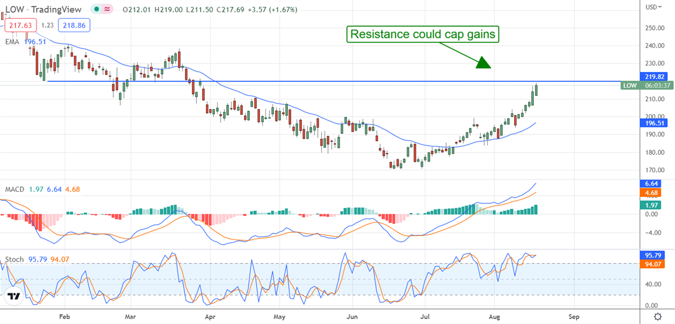Click the Jun label on time axis
Viewport: 675px width, 324px height.
[x=353, y=316]
